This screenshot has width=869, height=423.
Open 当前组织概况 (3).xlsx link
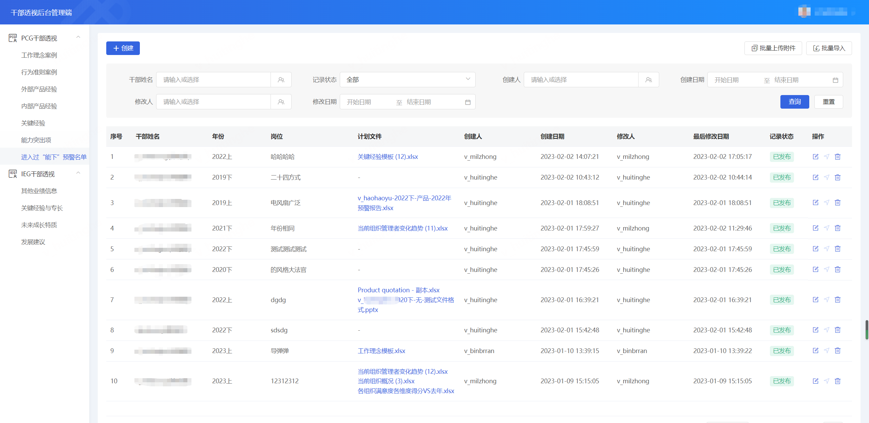tap(386, 381)
